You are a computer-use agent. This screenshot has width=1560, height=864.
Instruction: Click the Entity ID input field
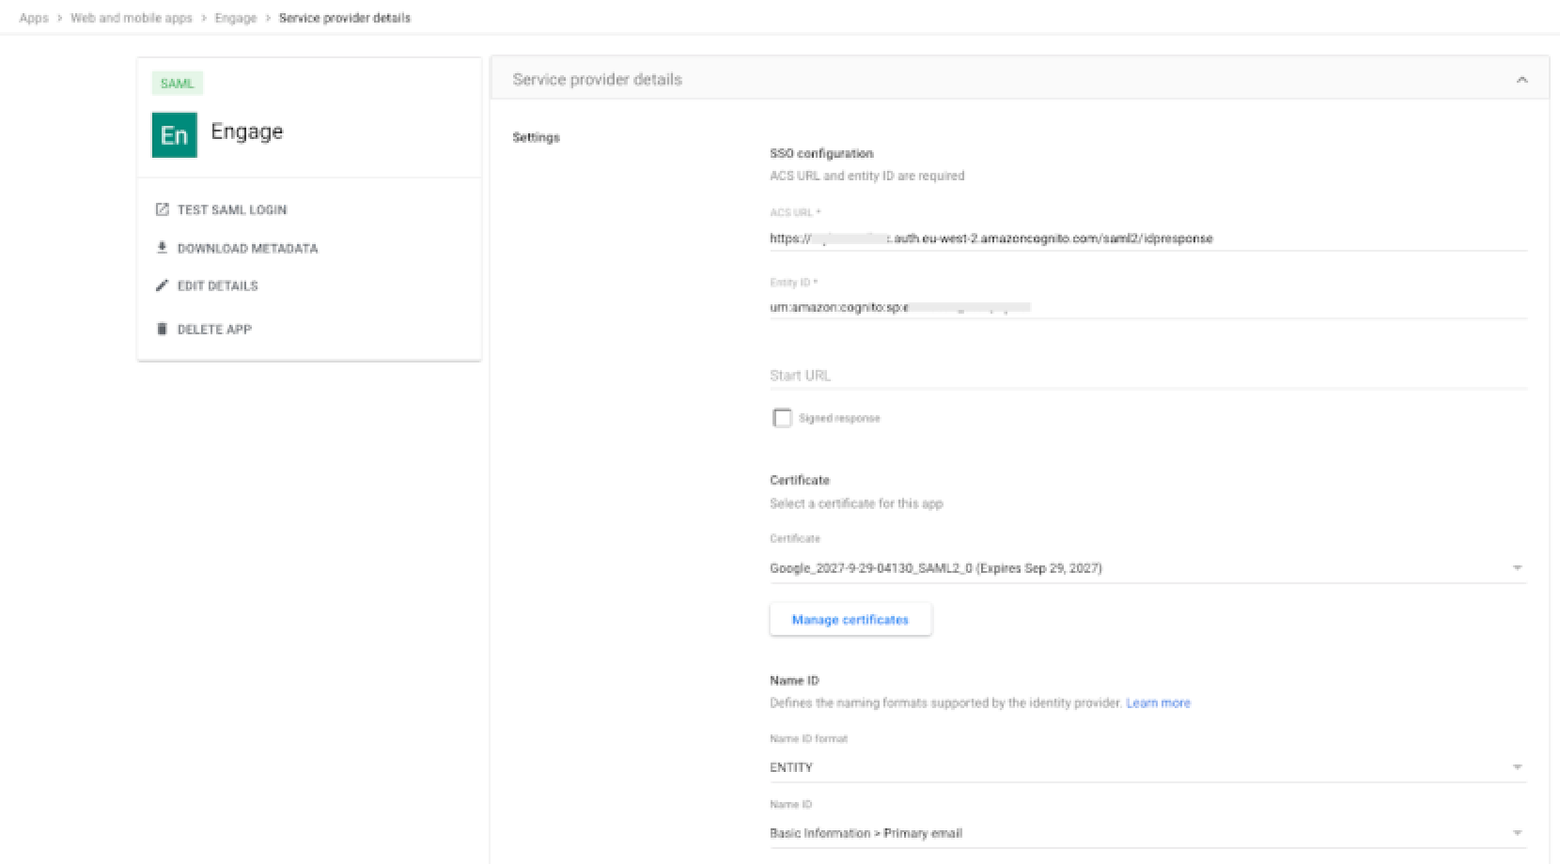click(1147, 307)
